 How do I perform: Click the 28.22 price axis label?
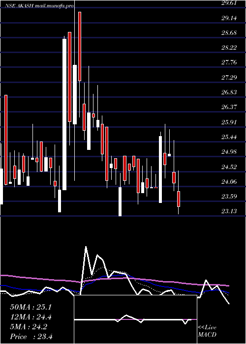(x=229, y=48)
